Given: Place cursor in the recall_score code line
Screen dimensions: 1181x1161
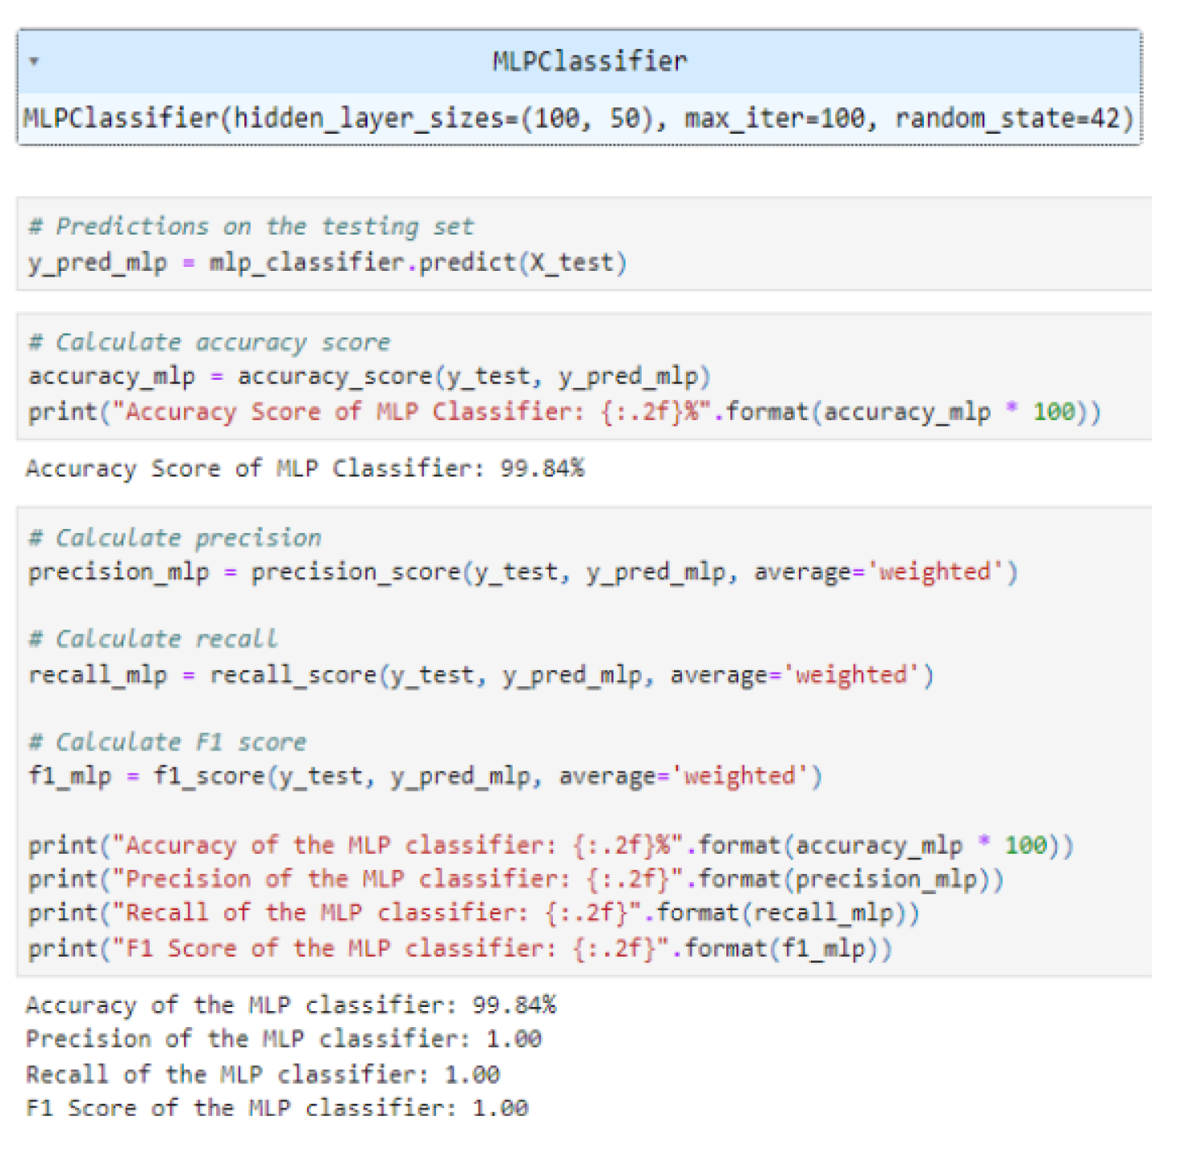Looking at the screenshot, I should click(480, 675).
